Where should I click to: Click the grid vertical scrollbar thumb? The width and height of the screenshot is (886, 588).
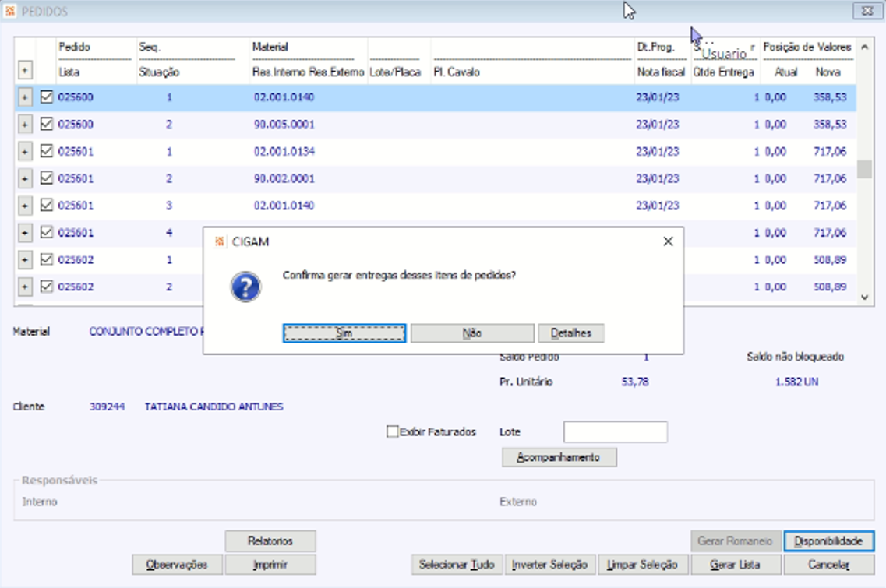coord(864,170)
